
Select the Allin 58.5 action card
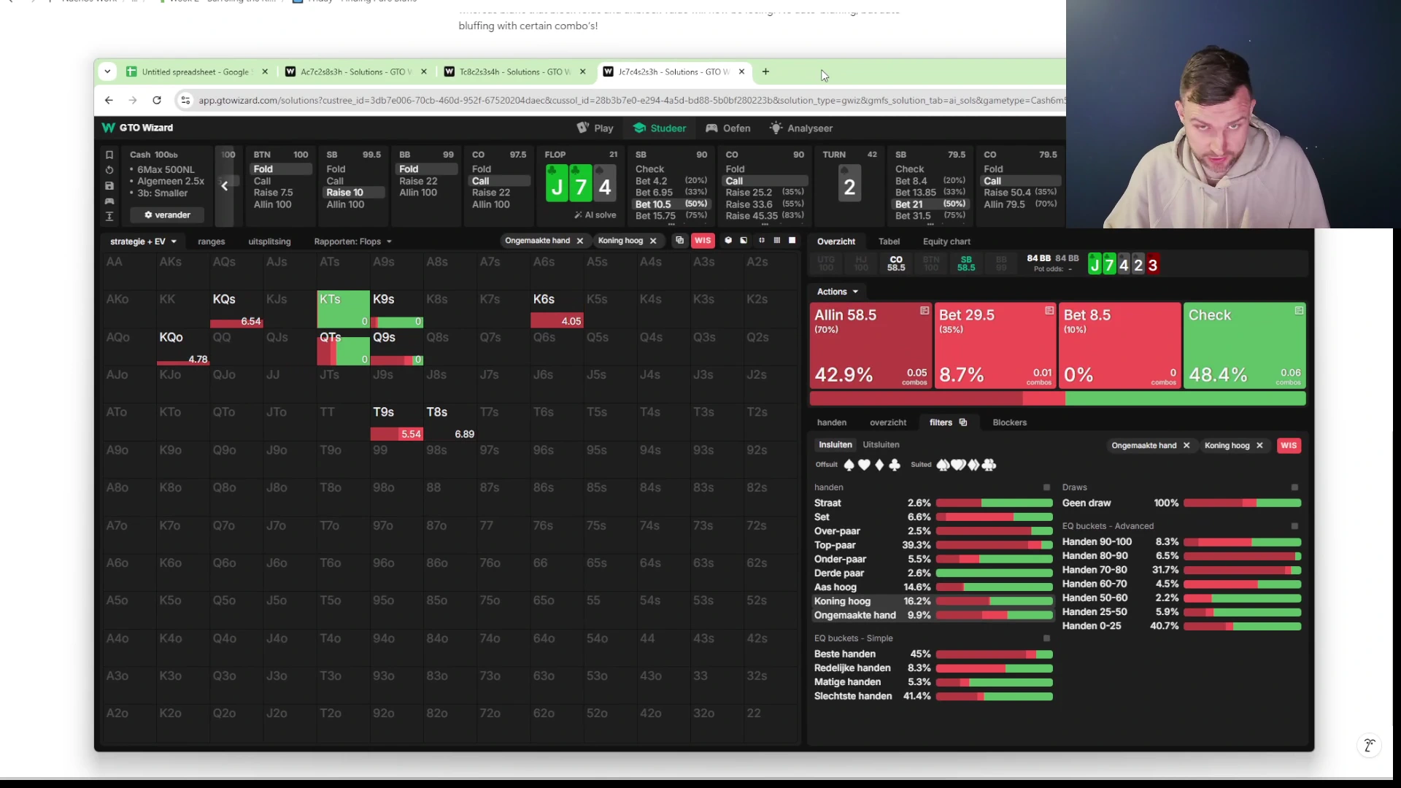point(871,345)
